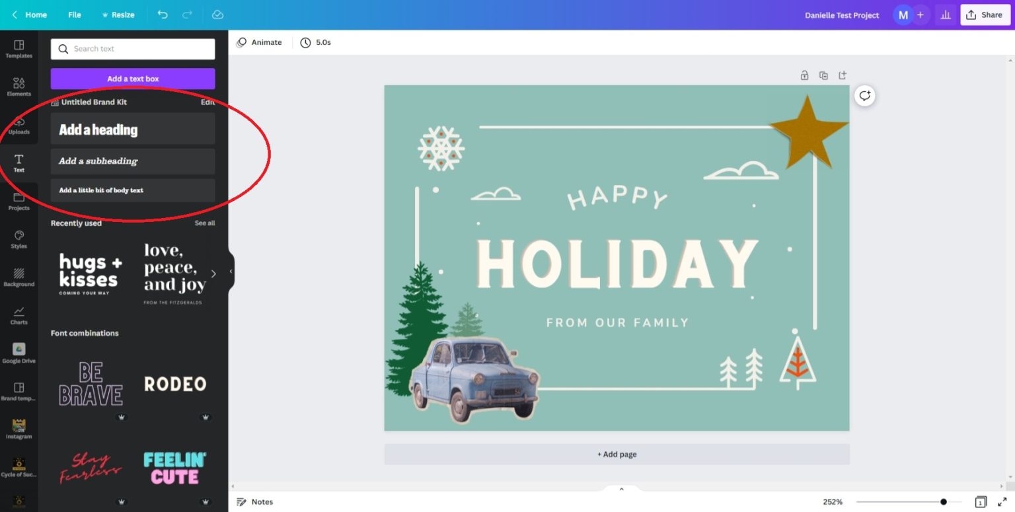Toggle the Notes panel

[255, 502]
